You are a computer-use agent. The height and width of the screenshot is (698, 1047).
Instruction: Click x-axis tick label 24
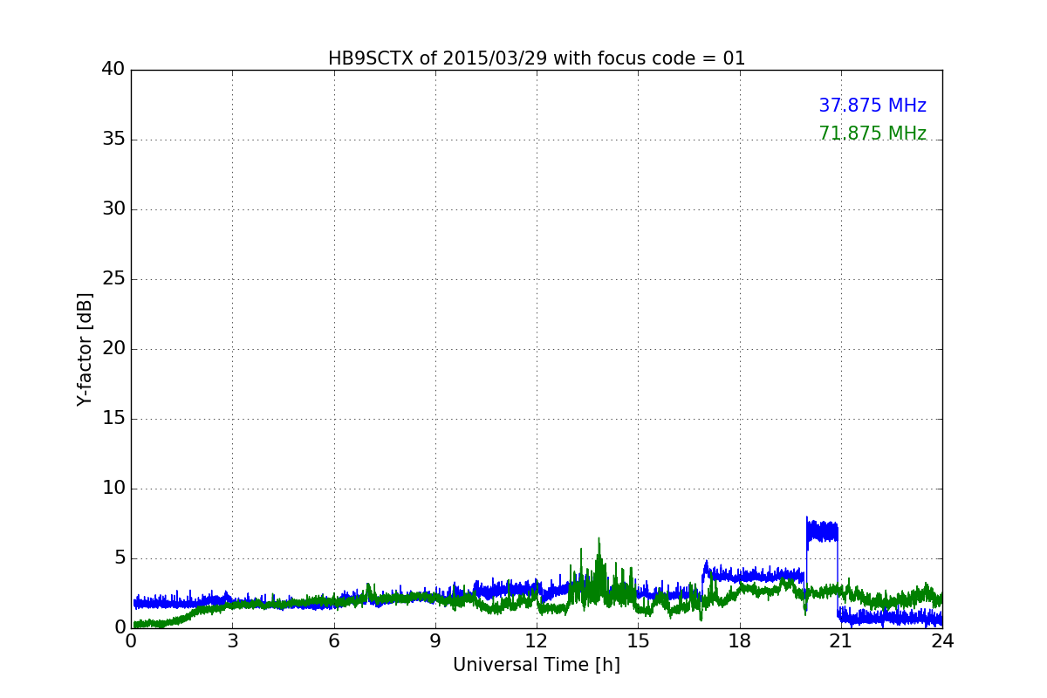click(x=942, y=641)
